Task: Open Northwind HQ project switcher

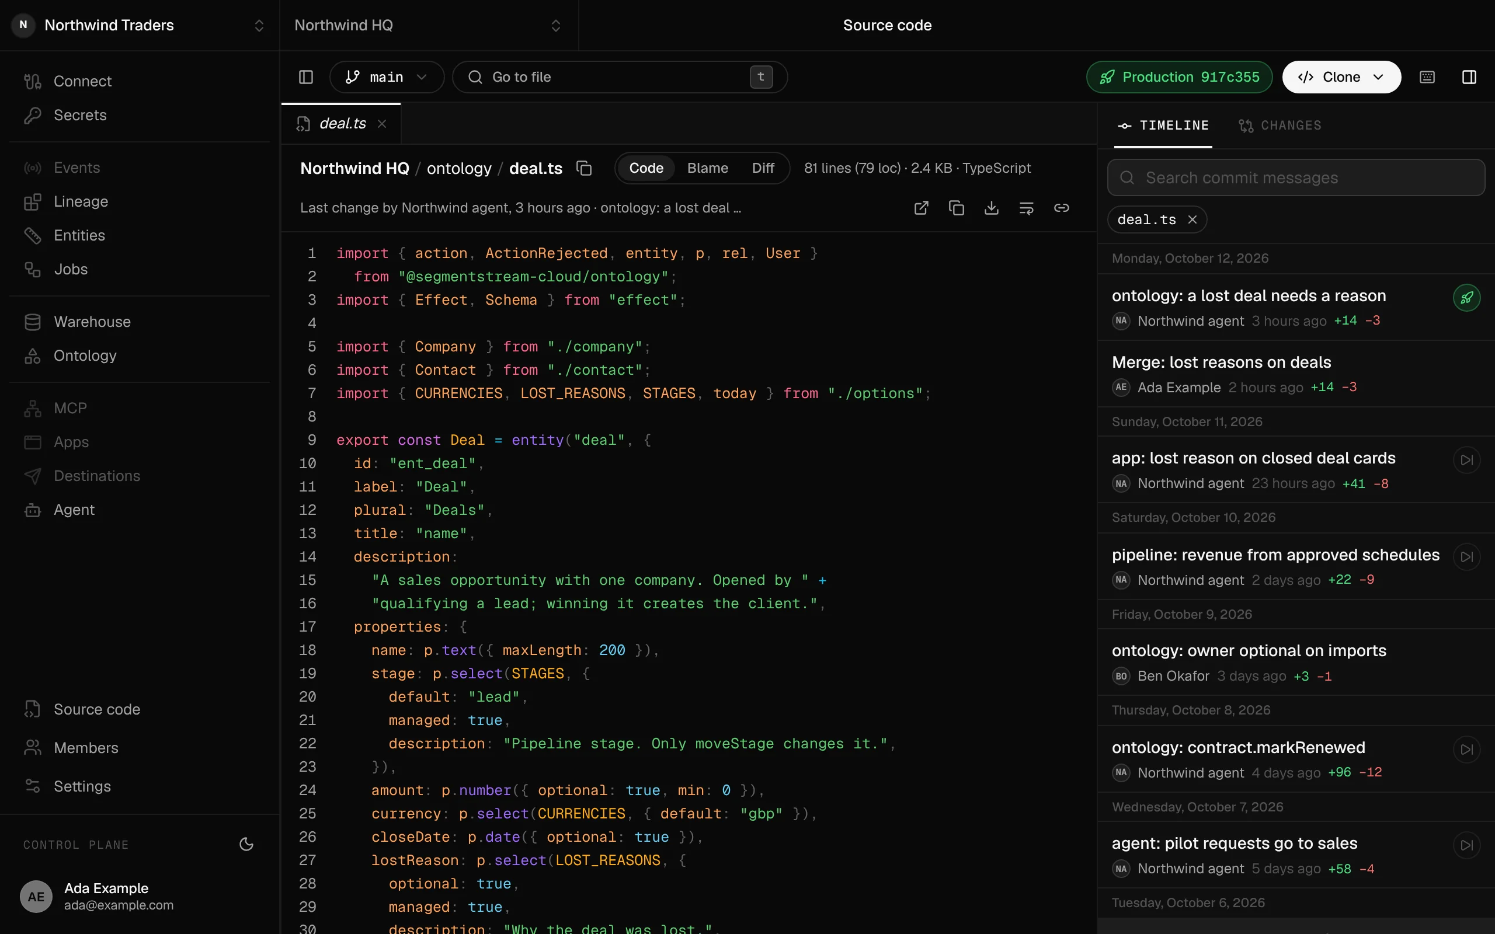Action: pos(429,25)
